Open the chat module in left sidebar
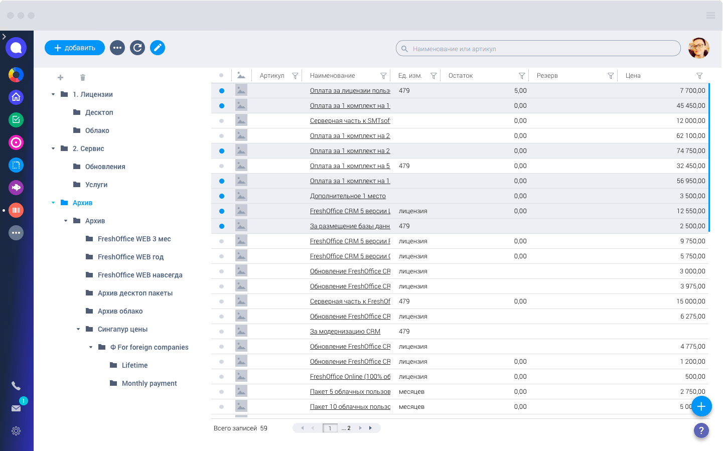The width and height of the screenshot is (723, 451). [x=16, y=47]
